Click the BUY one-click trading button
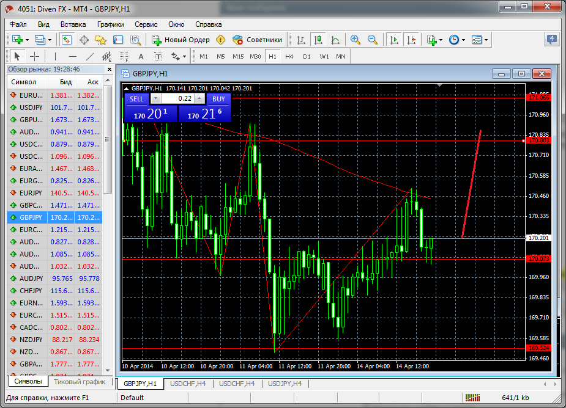This screenshot has height=408, width=566. (218, 99)
